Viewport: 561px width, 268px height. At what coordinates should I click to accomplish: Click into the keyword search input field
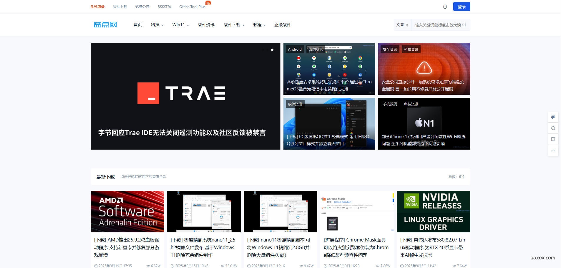coord(437,25)
